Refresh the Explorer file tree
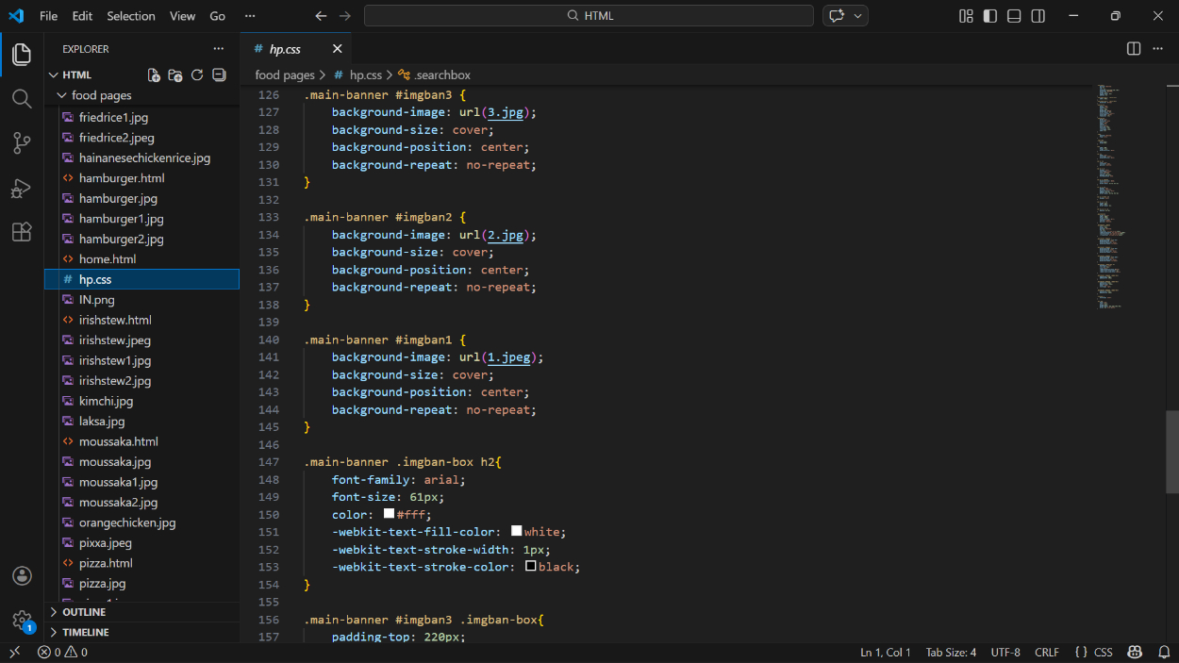Viewport: 1179px width, 663px height. [x=197, y=75]
